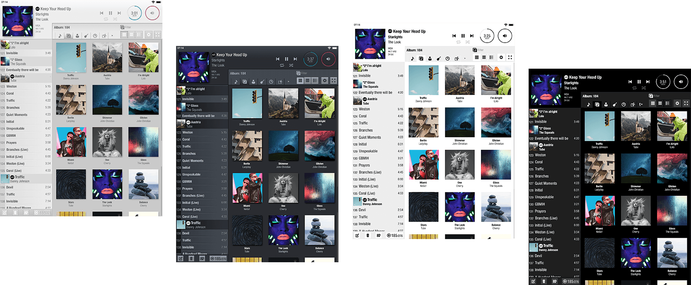
Task: Open Songs note tab in the 3:51 player
Action: tap(588, 104)
